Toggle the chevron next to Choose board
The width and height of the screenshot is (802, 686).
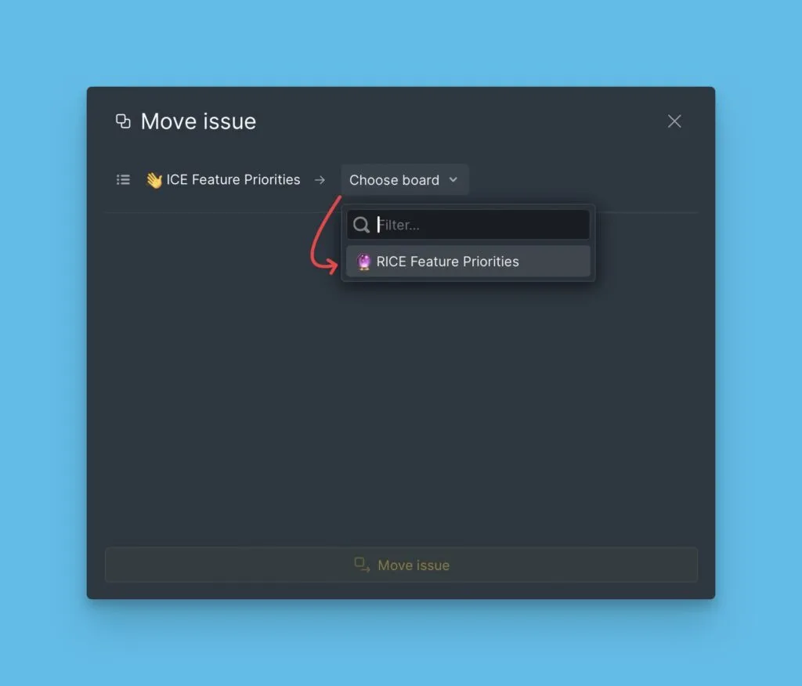pyautogui.click(x=453, y=179)
